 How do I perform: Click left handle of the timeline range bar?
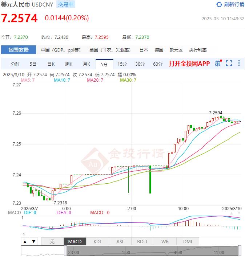[66, 251]
